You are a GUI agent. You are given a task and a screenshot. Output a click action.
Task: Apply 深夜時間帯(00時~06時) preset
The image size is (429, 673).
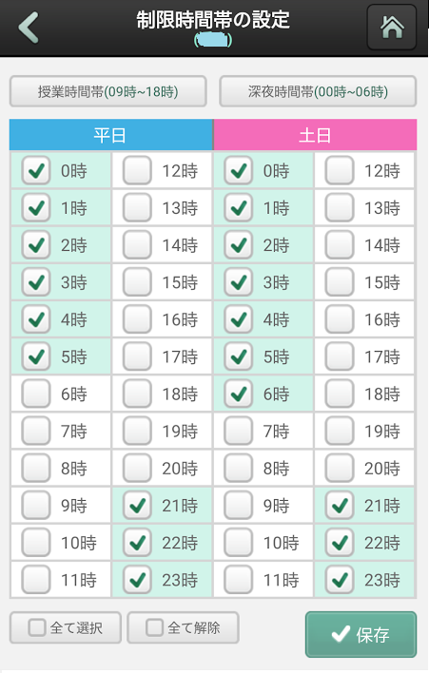[318, 91]
